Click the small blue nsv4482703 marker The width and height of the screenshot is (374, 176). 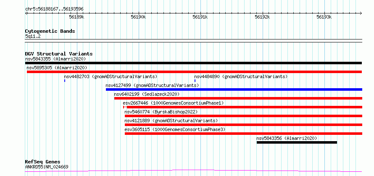(65, 81)
